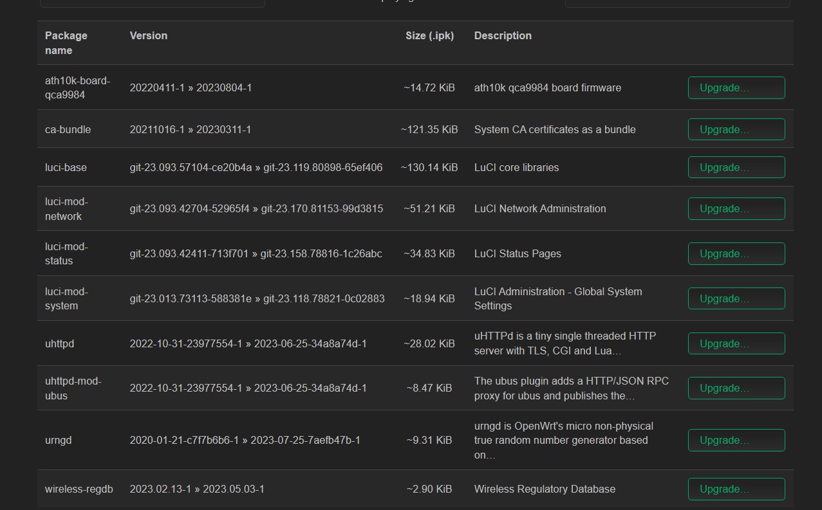Image resolution: width=822 pixels, height=510 pixels.
Task: Select the uhttpd-mod-ubus package name
Action: (x=73, y=388)
